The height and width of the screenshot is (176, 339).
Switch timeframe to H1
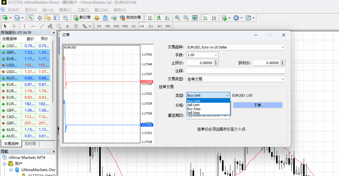134,26
